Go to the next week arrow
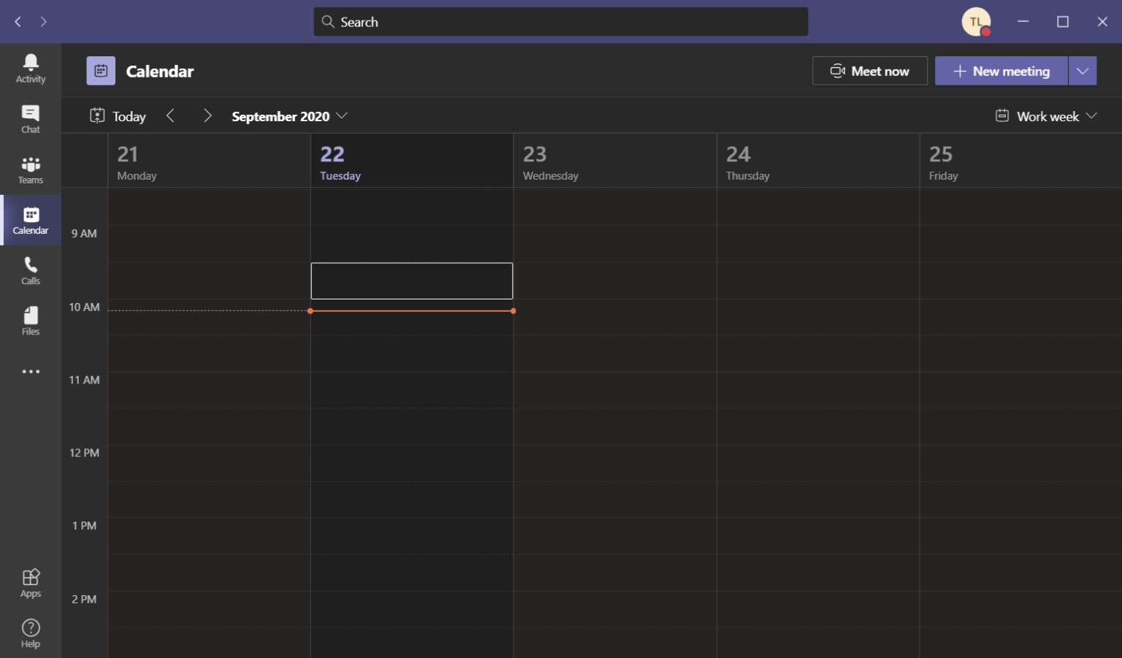The image size is (1122, 658). [207, 115]
